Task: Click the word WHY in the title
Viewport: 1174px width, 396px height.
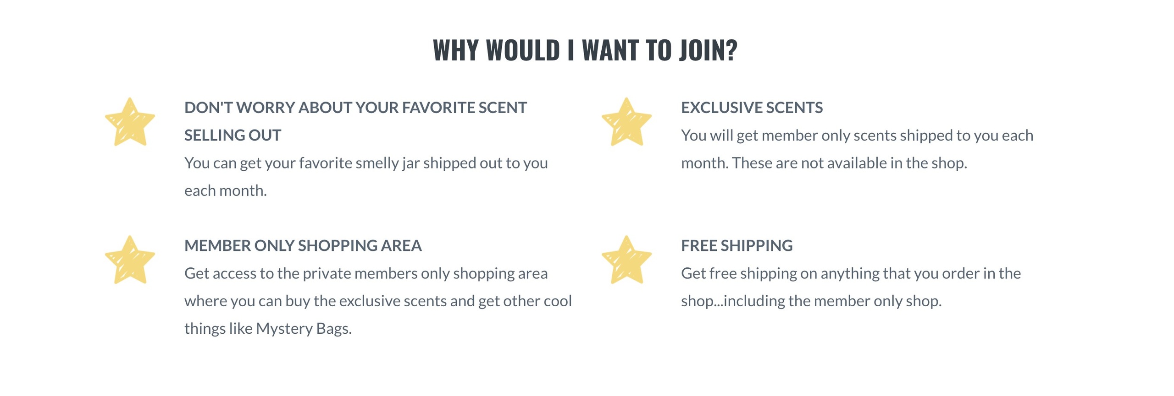Action: (x=455, y=50)
